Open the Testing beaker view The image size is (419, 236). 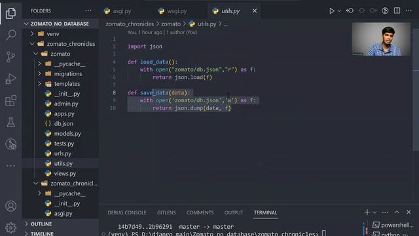[10, 123]
